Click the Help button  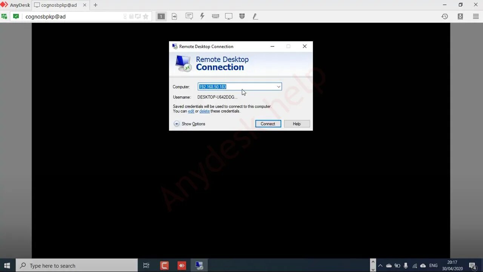[x=297, y=124]
